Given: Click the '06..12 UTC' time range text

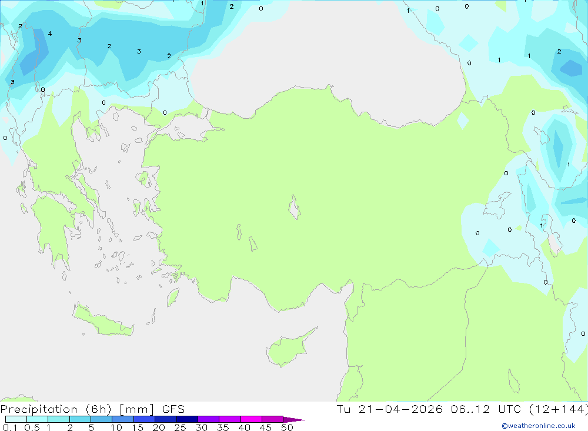Looking at the screenshot, I should pyautogui.click(x=486, y=409).
